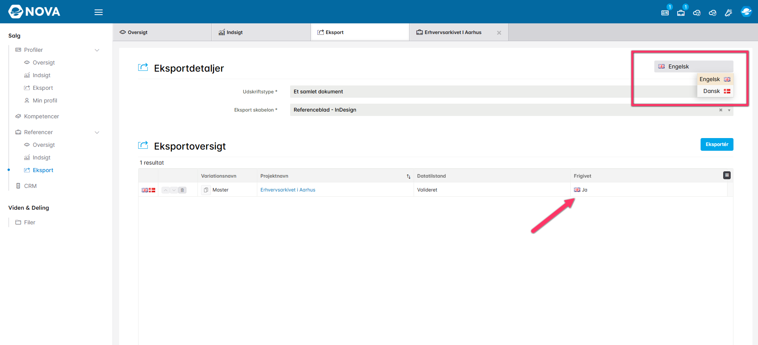
Task: Click the NOVA logo
Action: pyautogui.click(x=34, y=11)
